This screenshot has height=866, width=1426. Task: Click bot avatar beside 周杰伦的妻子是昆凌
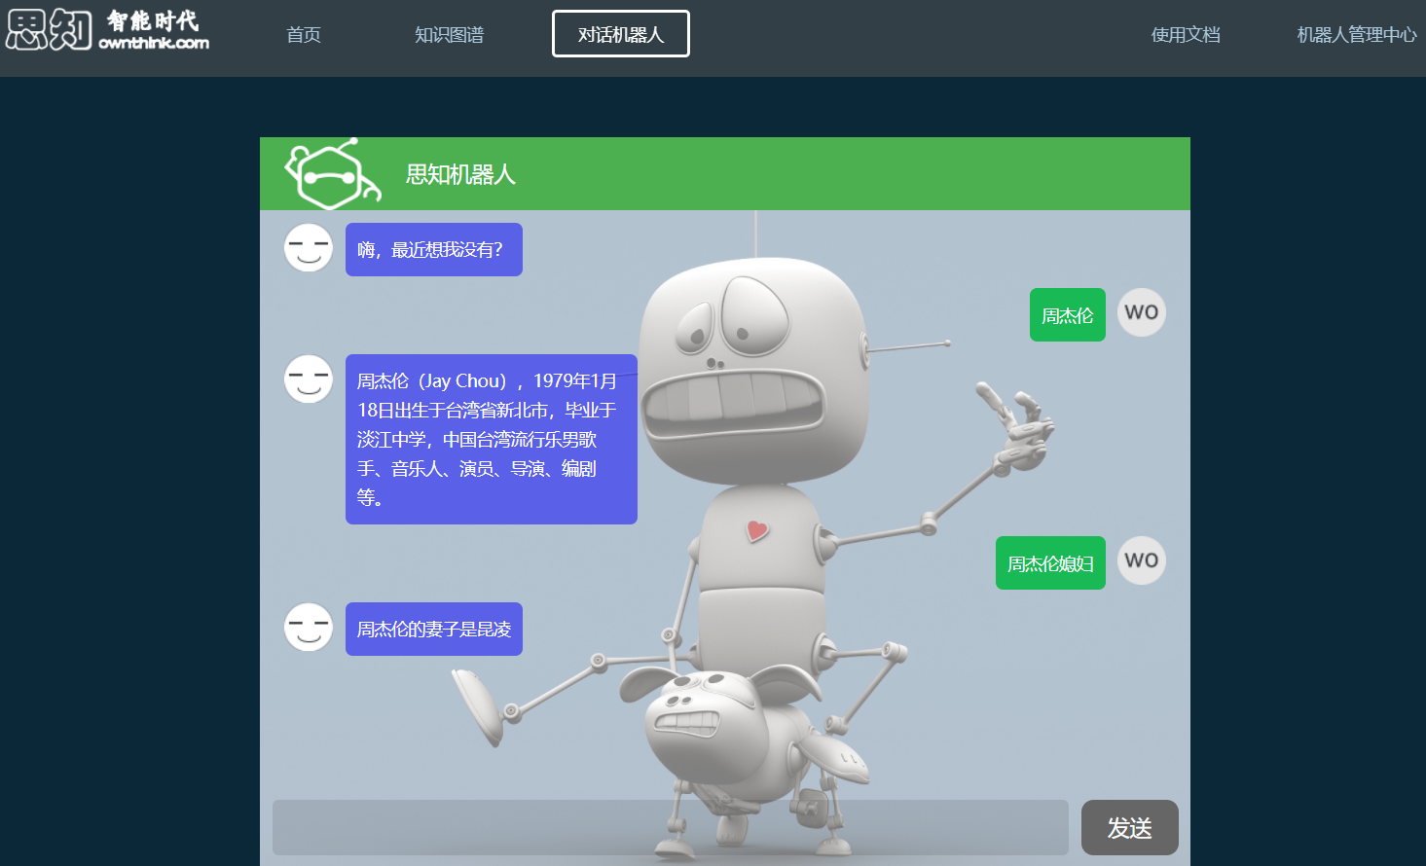tap(309, 627)
